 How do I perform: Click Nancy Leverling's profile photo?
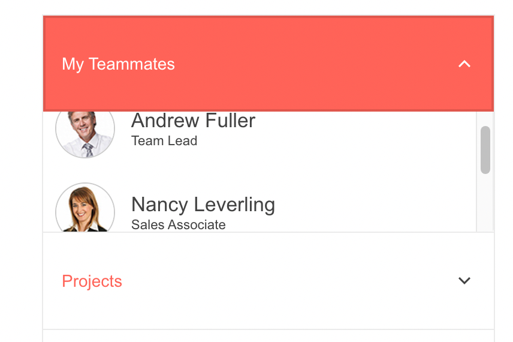pos(85,209)
